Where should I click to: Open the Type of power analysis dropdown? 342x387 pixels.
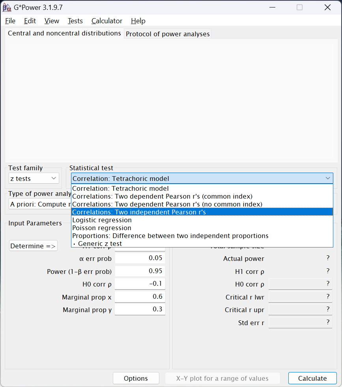tap(40, 204)
